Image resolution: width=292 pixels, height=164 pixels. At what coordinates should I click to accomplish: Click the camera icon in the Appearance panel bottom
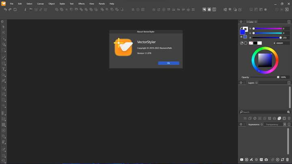pos(266,160)
